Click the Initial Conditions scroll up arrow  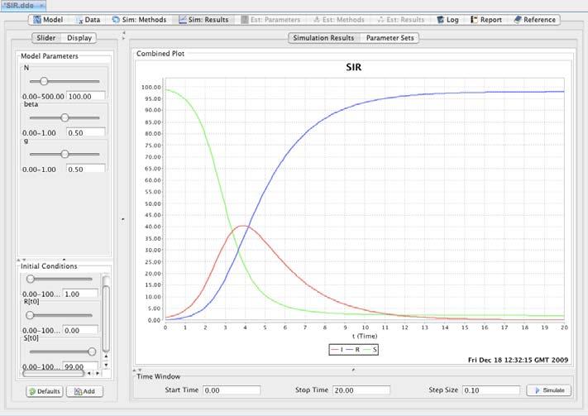pos(106,356)
